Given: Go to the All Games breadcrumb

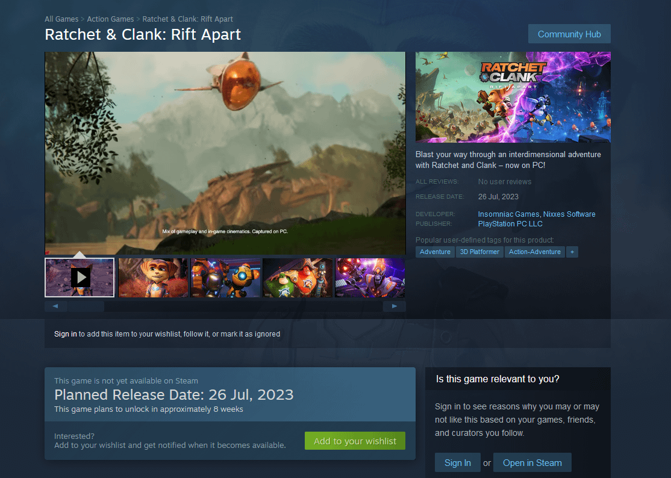Looking at the screenshot, I should point(61,19).
